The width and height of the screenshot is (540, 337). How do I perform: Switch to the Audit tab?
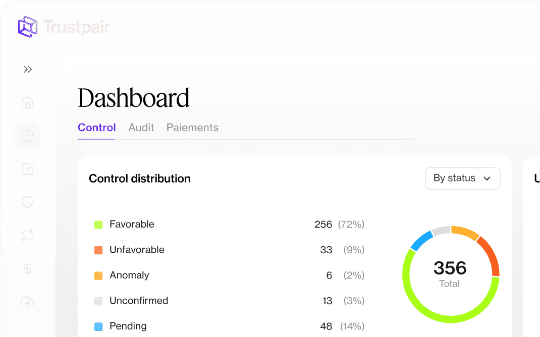[141, 128]
